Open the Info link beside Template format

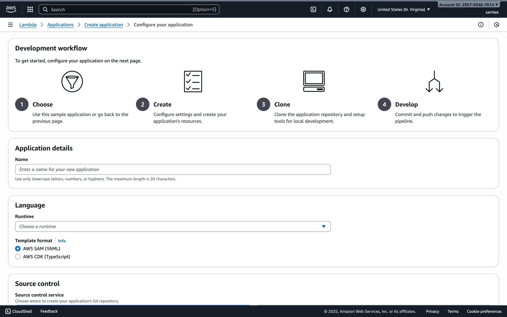pyautogui.click(x=62, y=241)
